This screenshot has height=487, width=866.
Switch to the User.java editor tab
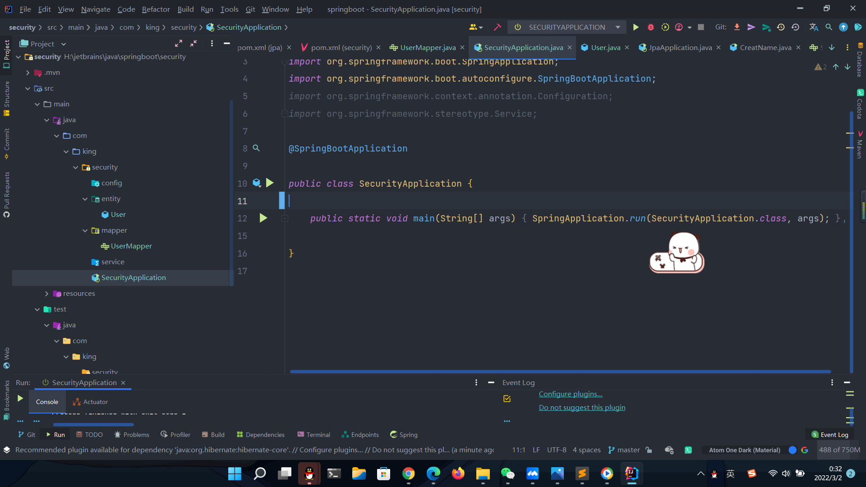point(605,47)
